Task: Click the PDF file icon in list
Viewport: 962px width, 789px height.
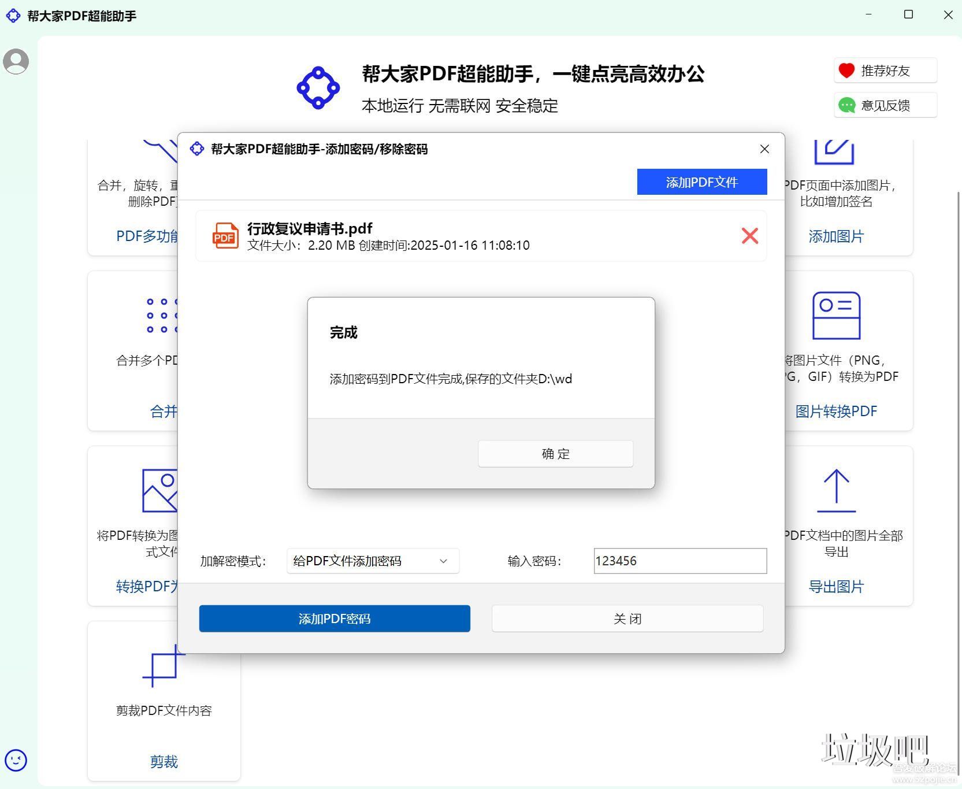Action: (x=225, y=236)
